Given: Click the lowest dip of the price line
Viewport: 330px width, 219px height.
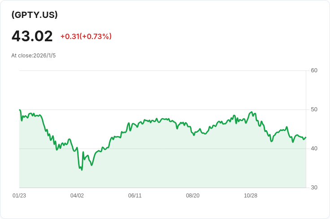Looking at the screenshot, I should [x=82, y=170].
